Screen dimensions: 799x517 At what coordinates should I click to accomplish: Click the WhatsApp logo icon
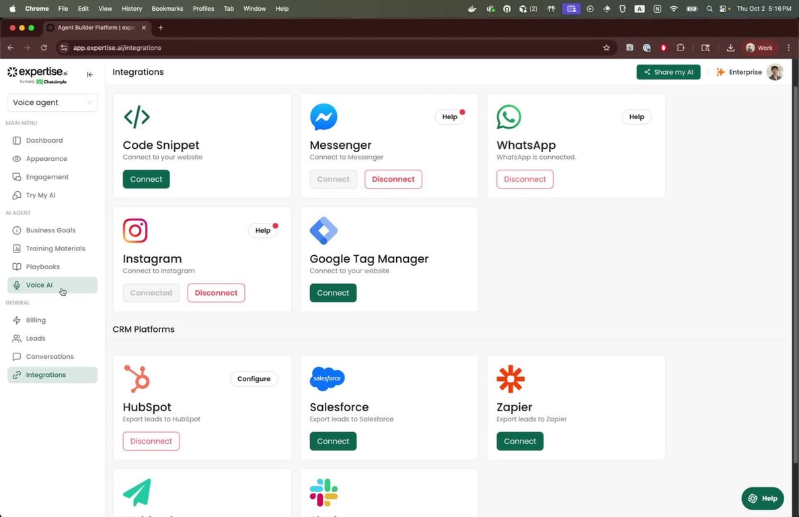coord(508,116)
